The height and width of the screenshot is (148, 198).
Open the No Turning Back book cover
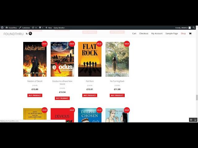pos(117,59)
